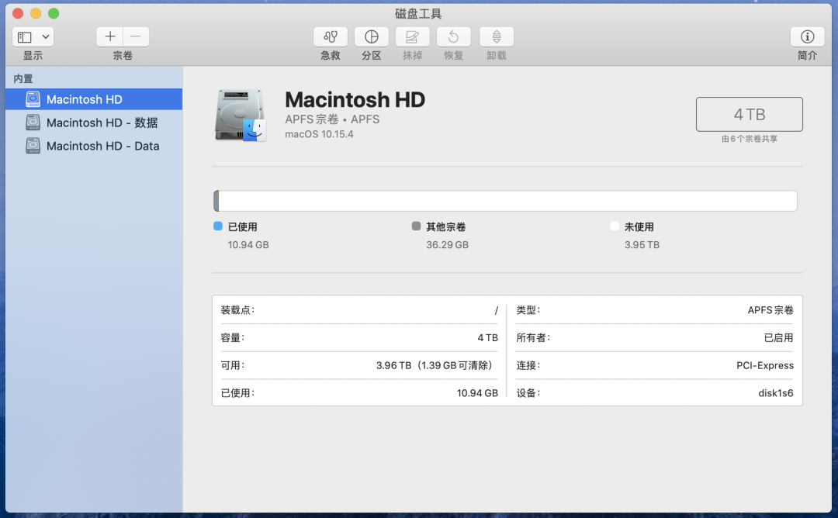Click the sidebar view icon
838x518 pixels.
tap(25, 37)
